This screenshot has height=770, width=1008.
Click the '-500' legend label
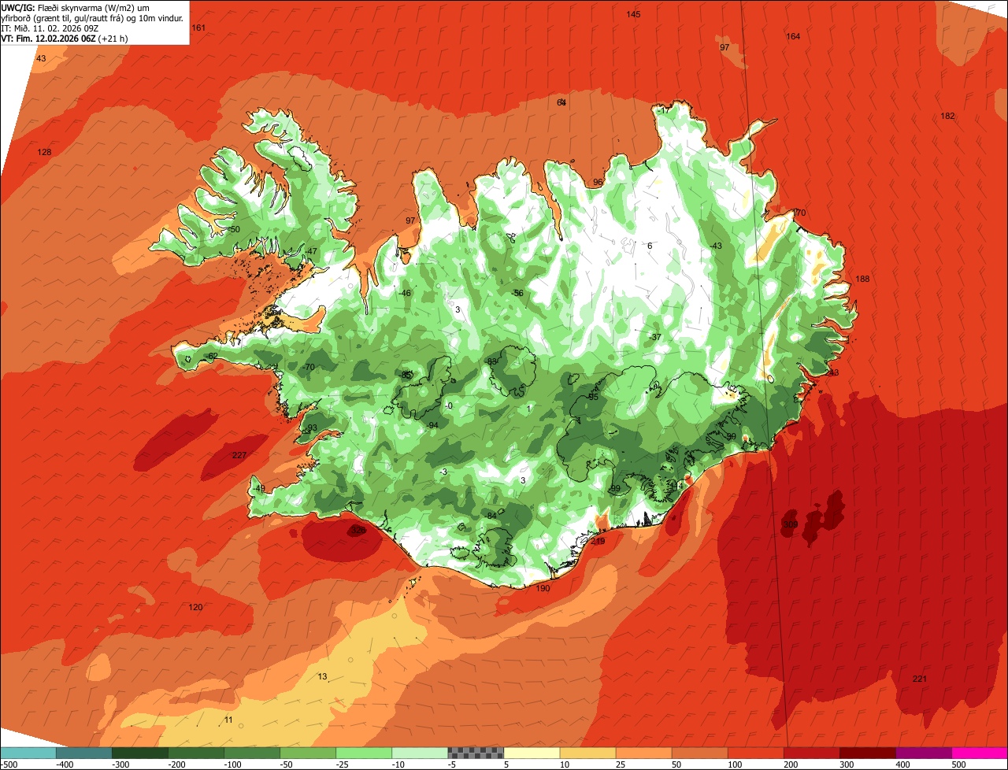pos(9,764)
